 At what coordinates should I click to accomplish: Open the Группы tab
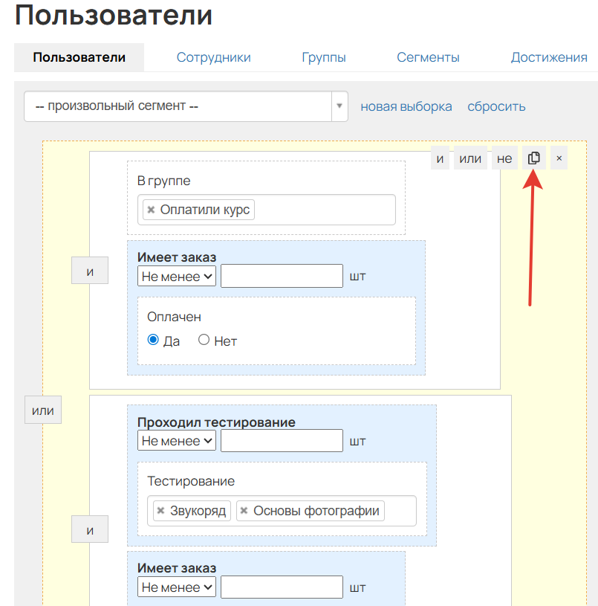point(324,57)
